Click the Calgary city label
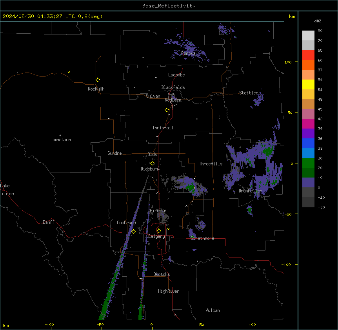This screenshot has width=338, height=330. 156,236
